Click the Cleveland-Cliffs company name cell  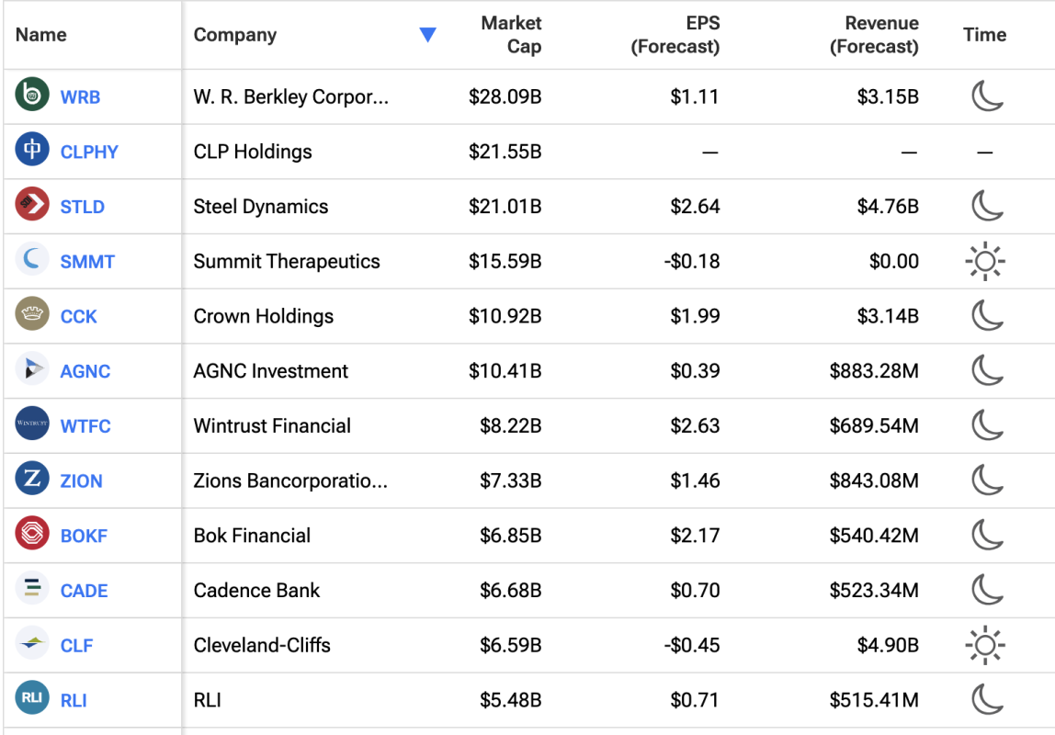tap(262, 645)
